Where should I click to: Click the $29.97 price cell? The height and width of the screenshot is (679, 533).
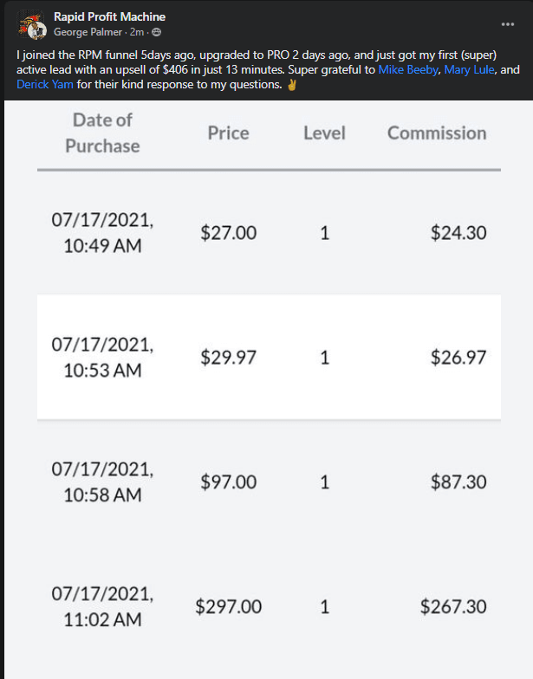click(228, 358)
